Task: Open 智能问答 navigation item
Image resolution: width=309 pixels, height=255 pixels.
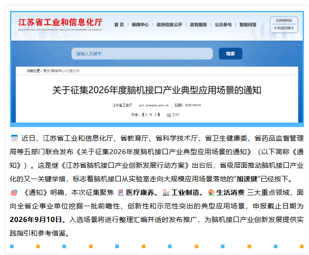Action: [x=248, y=25]
